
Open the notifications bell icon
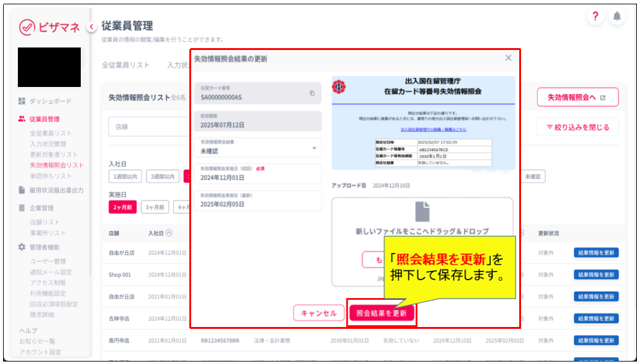tap(616, 17)
